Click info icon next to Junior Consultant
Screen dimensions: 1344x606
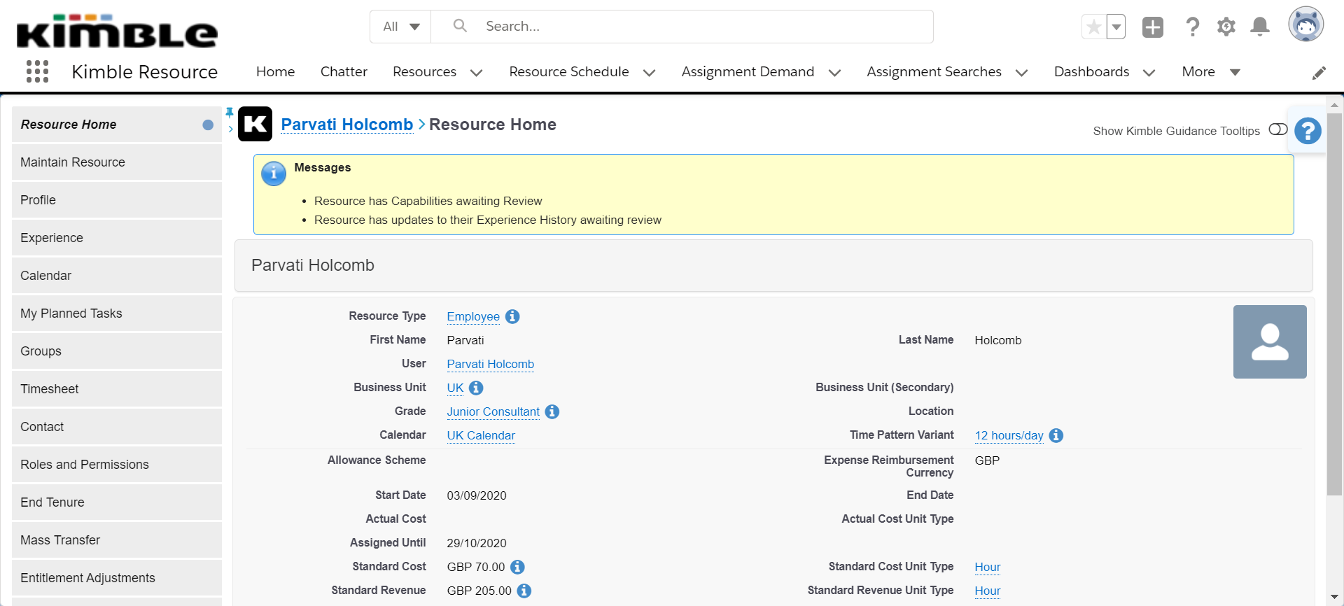[552, 411]
